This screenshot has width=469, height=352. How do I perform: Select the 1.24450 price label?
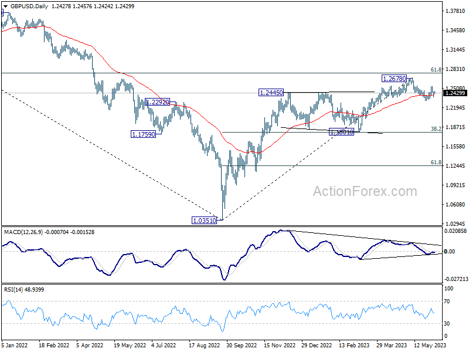point(271,93)
